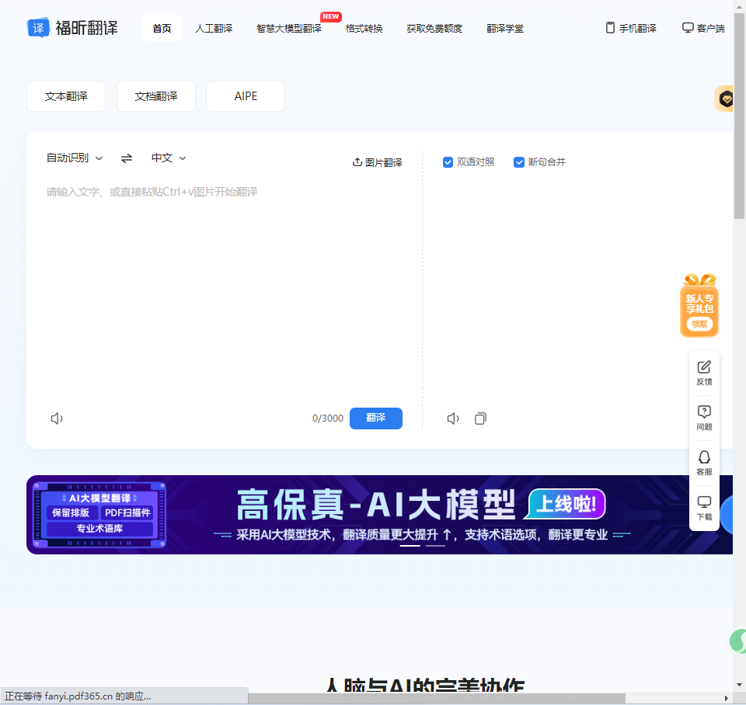Image resolution: width=746 pixels, height=705 pixels.
Task: Click the first banner carousel indicator
Action: click(x=410, y=546)
